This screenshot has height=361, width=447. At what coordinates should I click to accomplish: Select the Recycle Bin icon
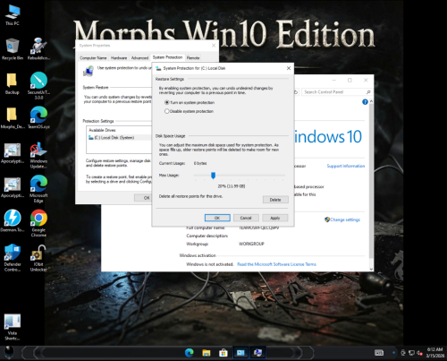point(13,49)
